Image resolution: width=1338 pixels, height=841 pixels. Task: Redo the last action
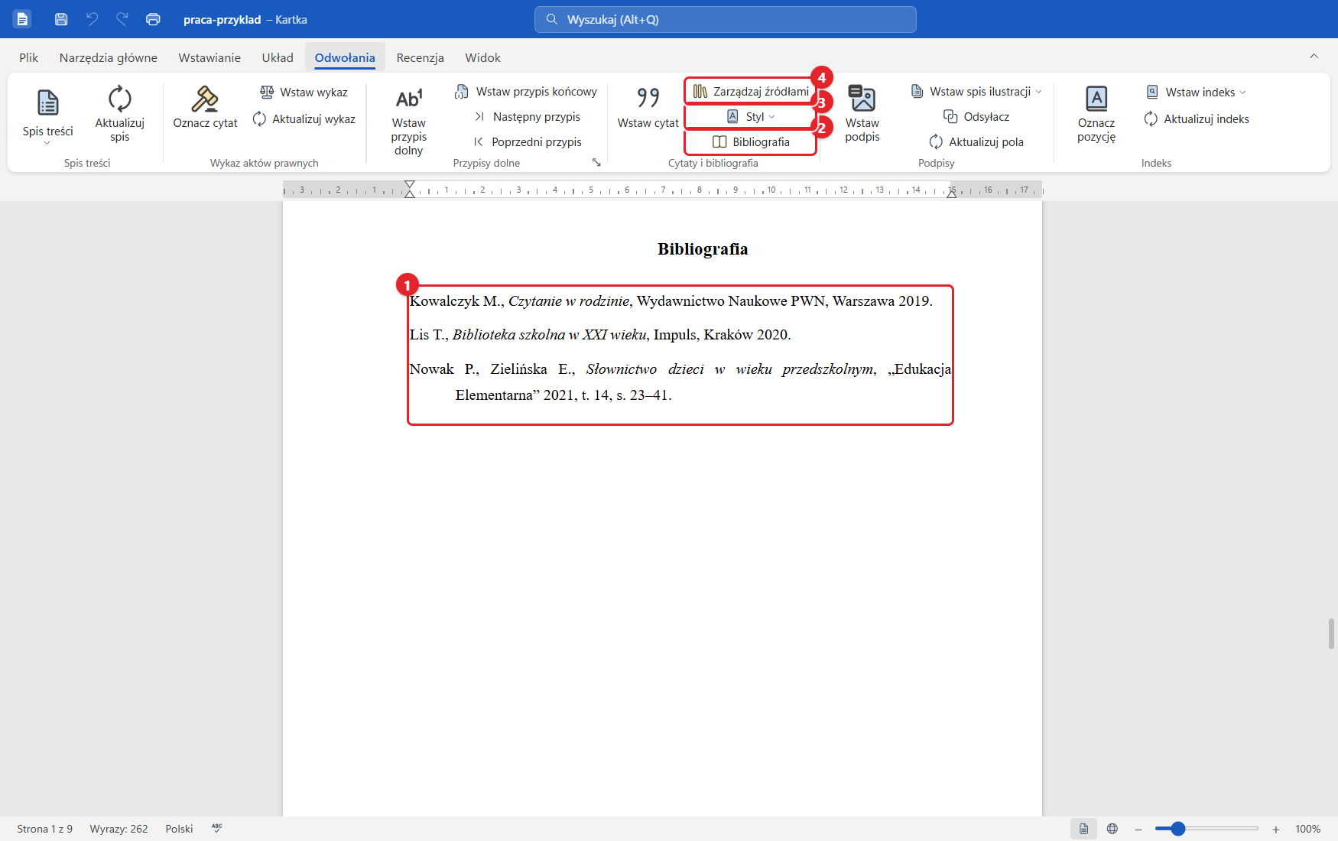[122, 19]
